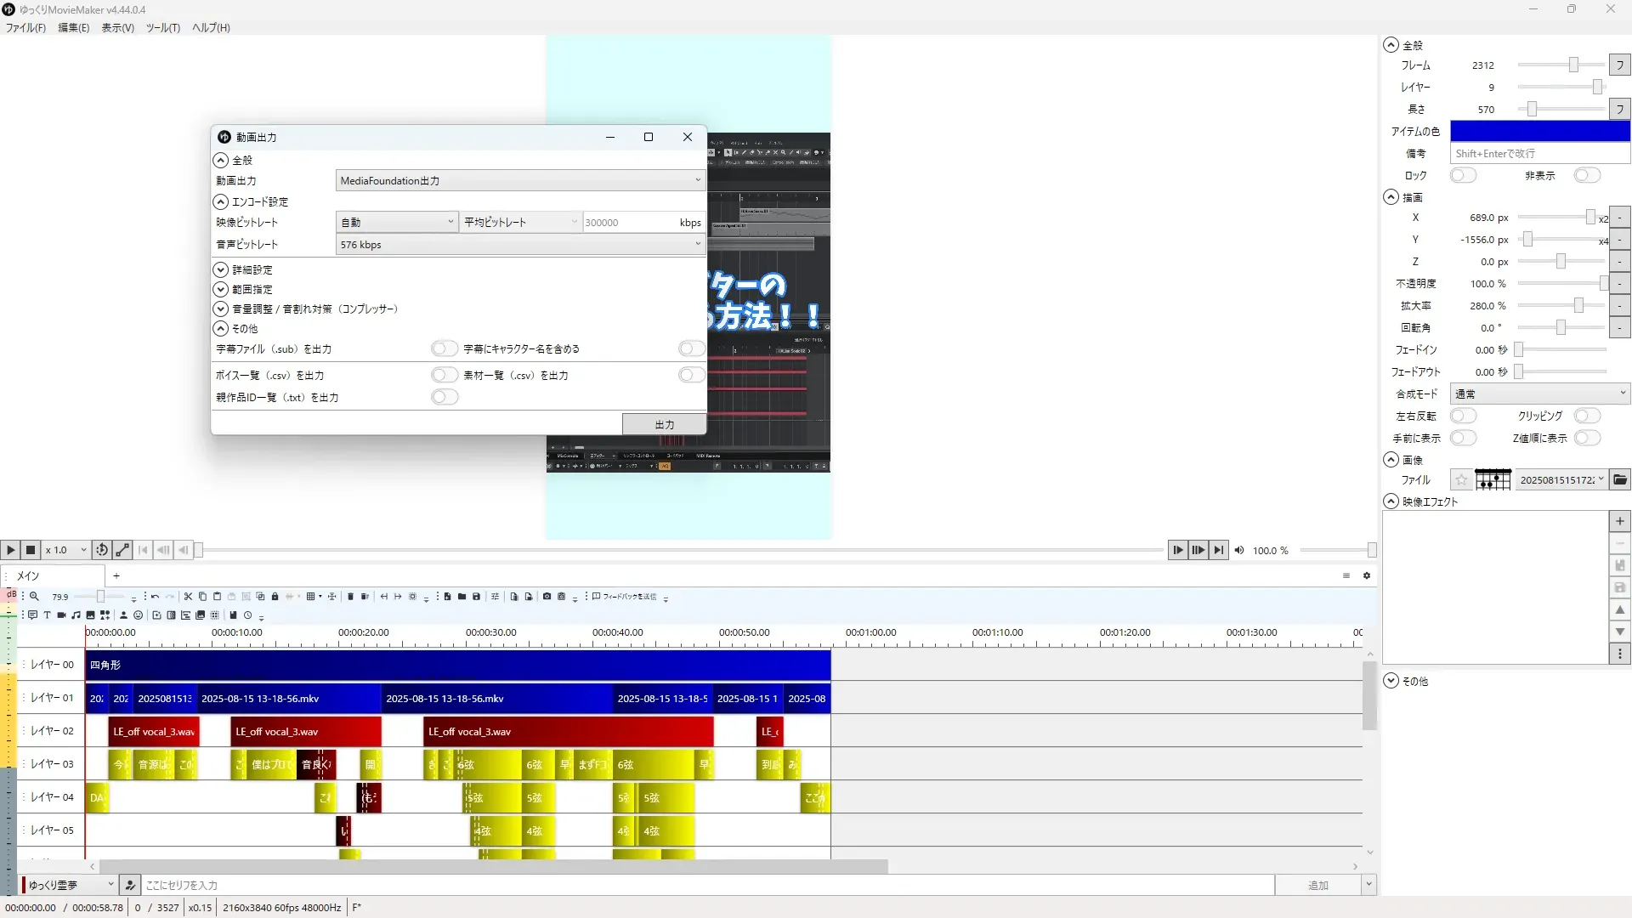
Task: Open the 音声ビットレート 576 kbps dropdown
Action: (x=519, y=244)
